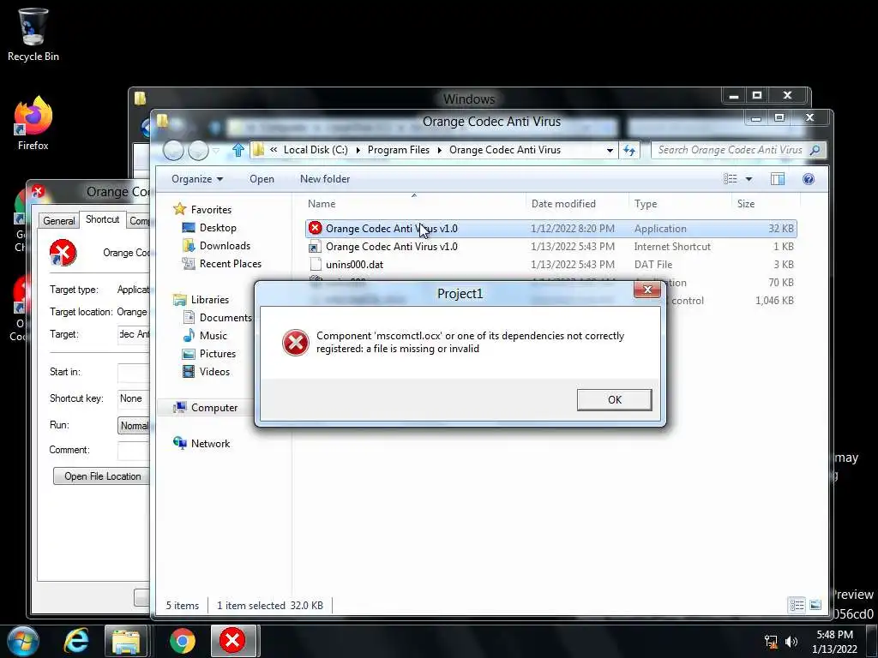
Task: Click the search magnifier icon
Action: (815, 150)
